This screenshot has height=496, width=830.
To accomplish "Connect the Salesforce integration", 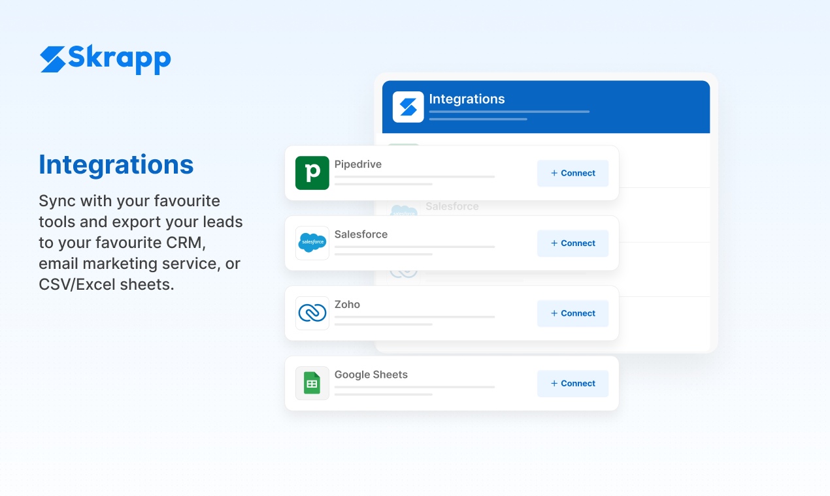I will click(573, 243).
